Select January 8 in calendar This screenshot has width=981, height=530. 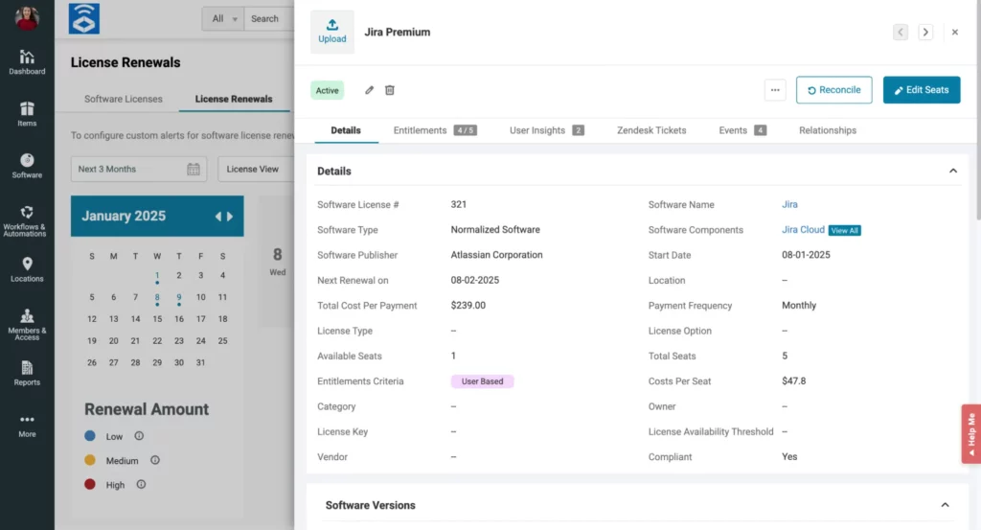[x=157, y=298]
